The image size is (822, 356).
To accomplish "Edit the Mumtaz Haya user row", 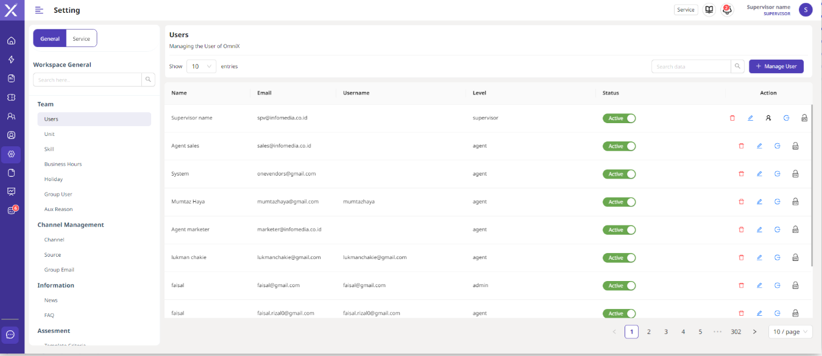I will (x=759, y=202).
